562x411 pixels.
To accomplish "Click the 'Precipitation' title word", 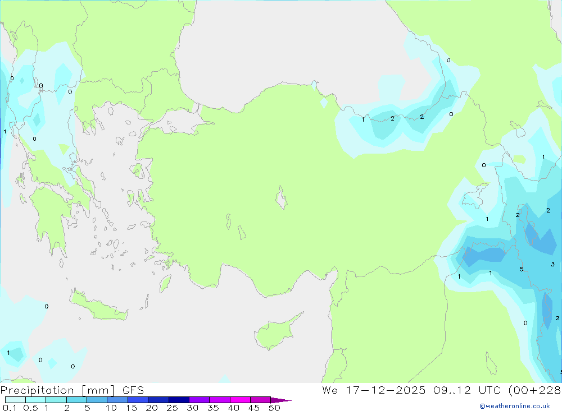I will (37, 390).
